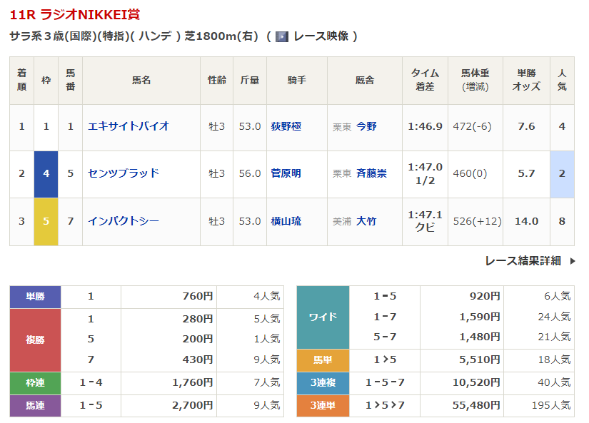This screenshot has width=589, height=423.
Task: Open trainer 今野 page
Action: tap(366, 126)
